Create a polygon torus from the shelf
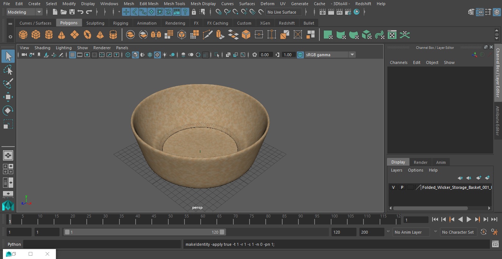Viewport: 502px width, 259px height. pos(87,35)
